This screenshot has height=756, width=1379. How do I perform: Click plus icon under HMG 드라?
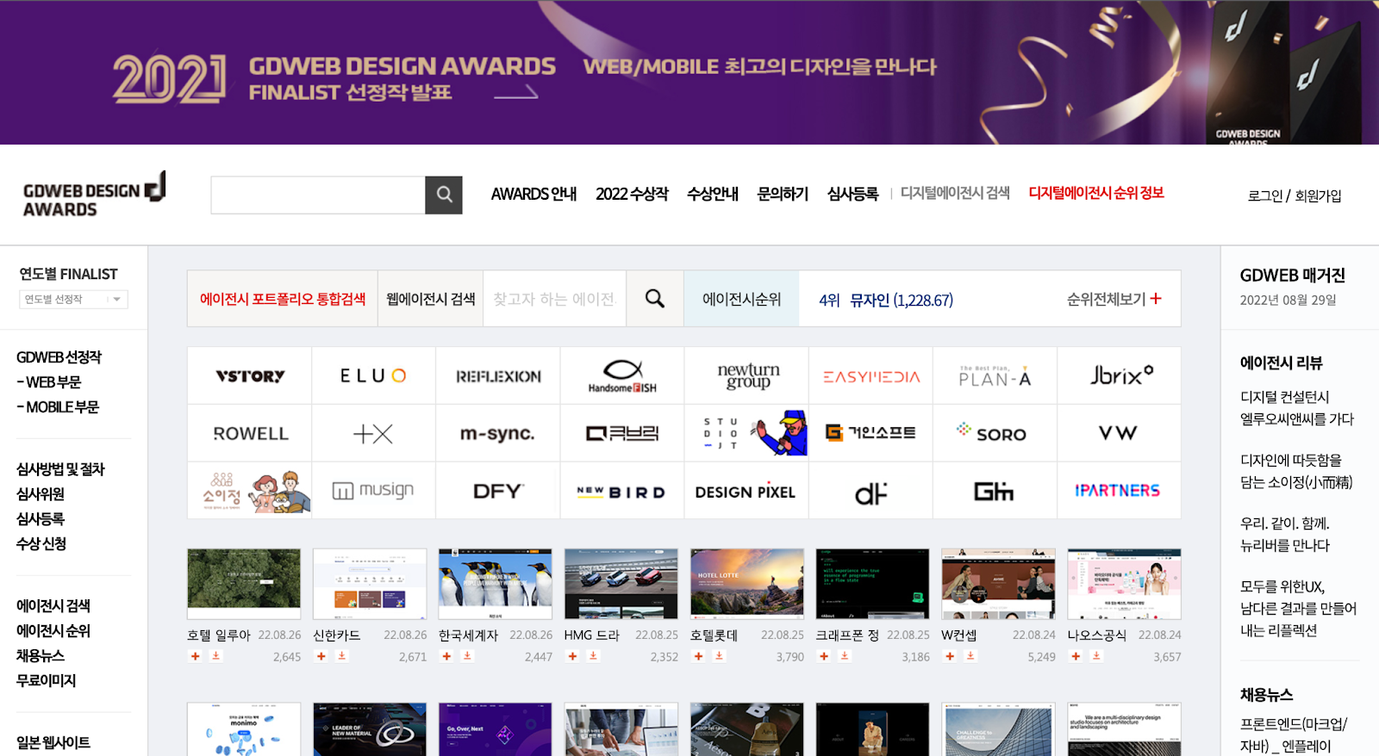pos(573,656)
